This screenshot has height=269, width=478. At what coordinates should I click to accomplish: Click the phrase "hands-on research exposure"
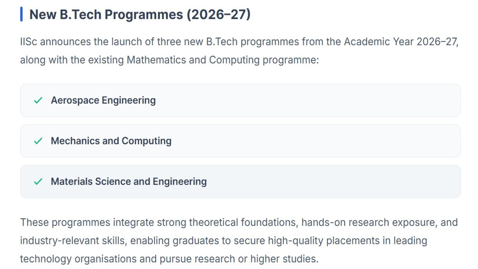tap(368, 222)
